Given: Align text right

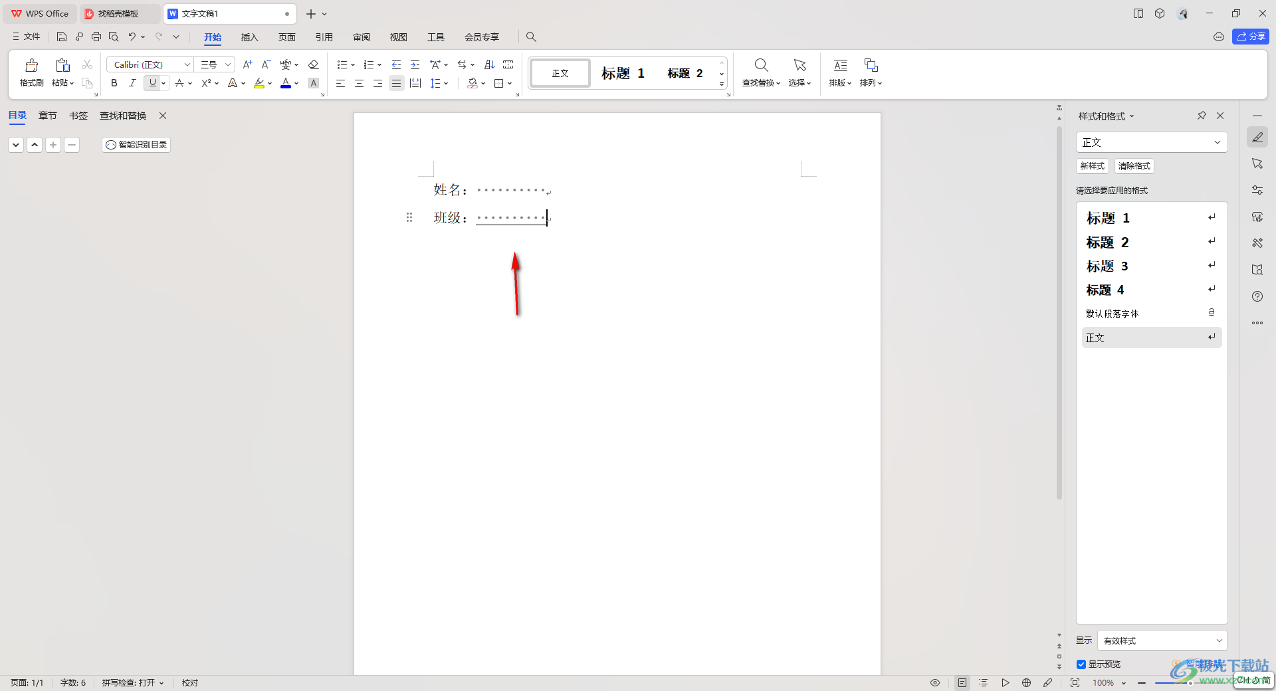Looking at the screenshot, I should [377, 83].
